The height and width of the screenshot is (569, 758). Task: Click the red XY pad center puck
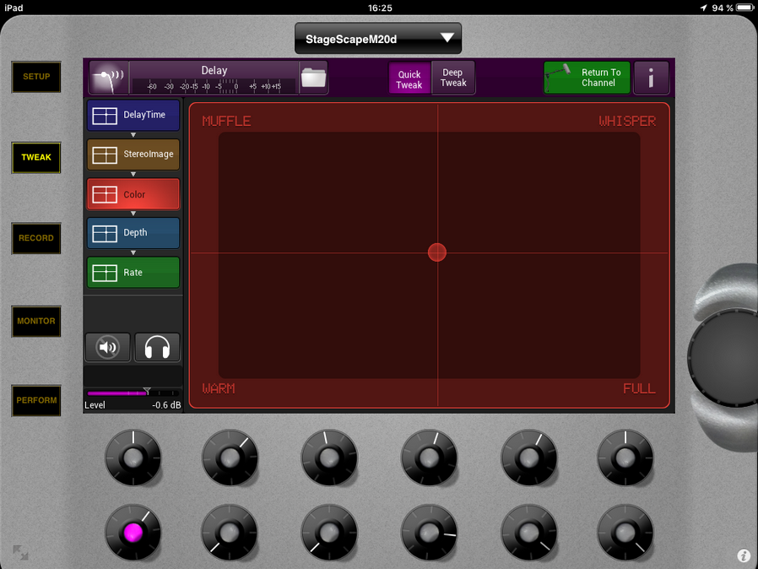click(436, 252)
